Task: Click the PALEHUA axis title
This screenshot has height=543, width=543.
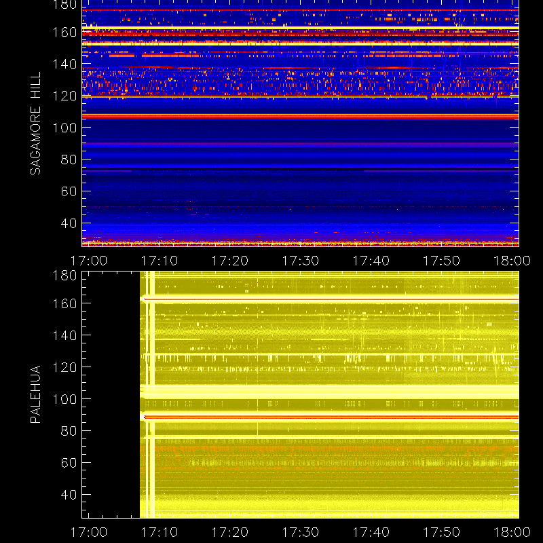Action: point(35,394)
